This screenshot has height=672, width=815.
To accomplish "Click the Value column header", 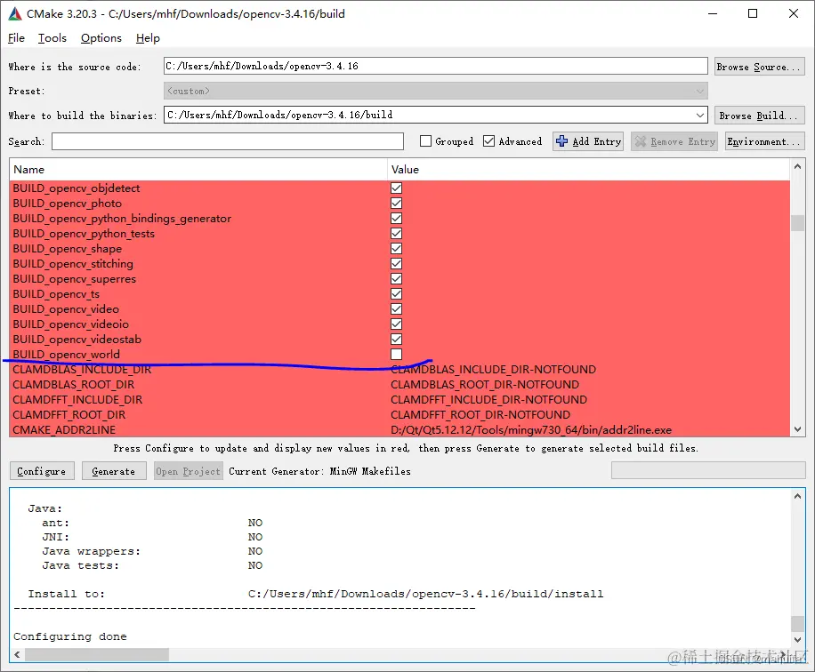I will coord(588,169).
